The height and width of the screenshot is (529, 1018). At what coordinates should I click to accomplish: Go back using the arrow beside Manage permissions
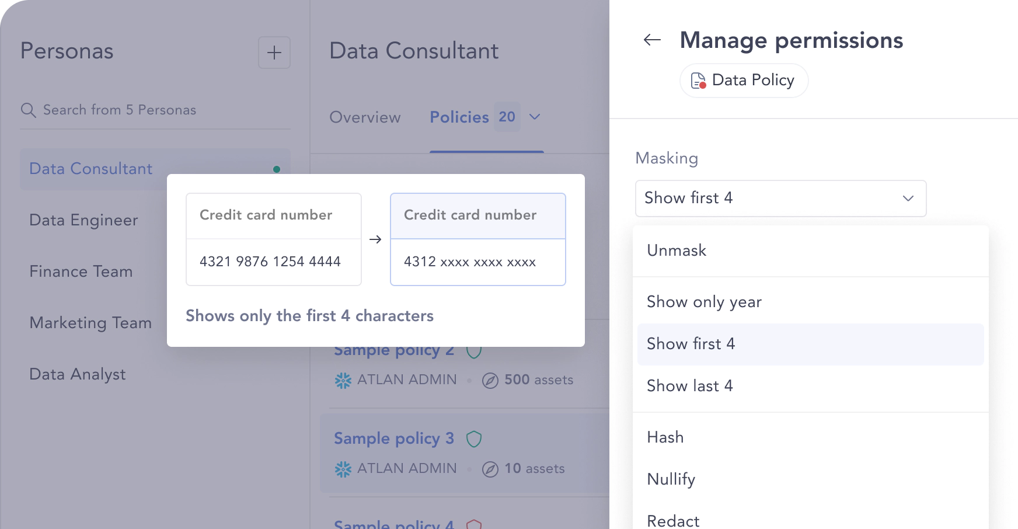click(652, 40)
